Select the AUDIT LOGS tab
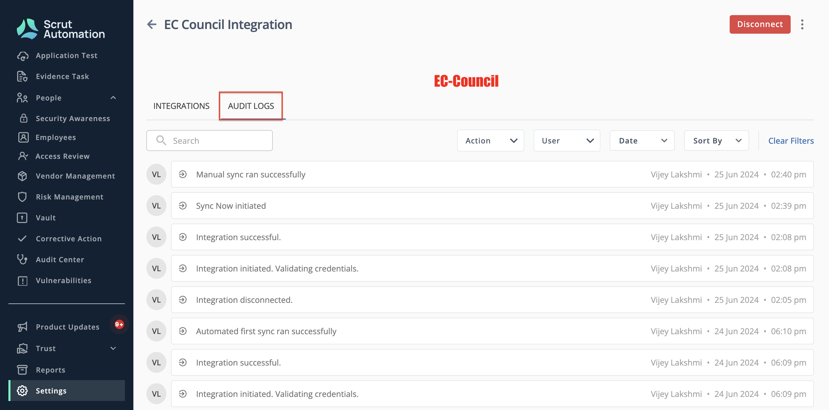This screenshot has height=410, width=829. pos(251,106)
